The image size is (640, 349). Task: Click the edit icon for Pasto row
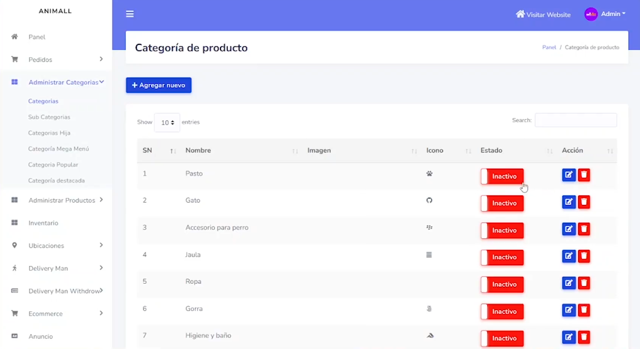pyautogui.click(x=569, y=175)
